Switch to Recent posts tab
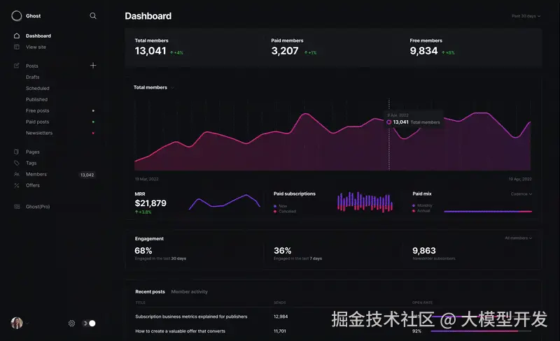Image resolution: width=560 pixels, height=341 pixels. pos(150,291)
